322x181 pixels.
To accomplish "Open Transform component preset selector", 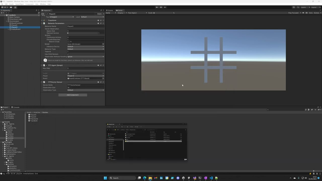I will click(101, 20).
